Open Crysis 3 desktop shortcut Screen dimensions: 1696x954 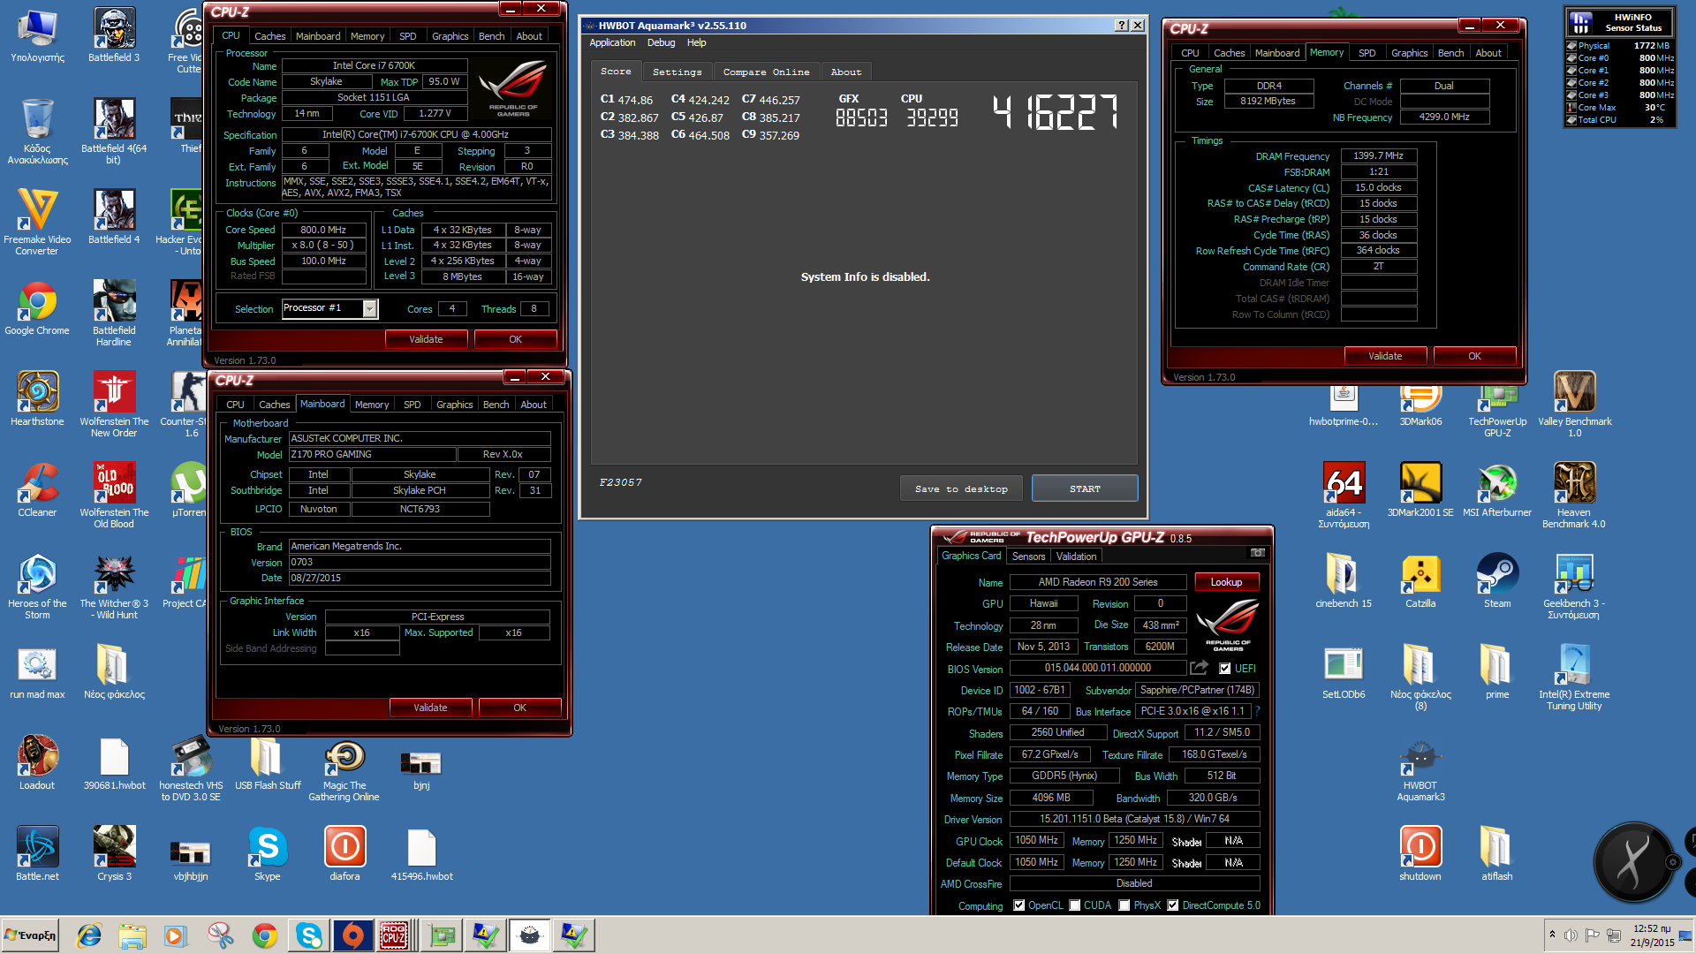tap(114, 854)
